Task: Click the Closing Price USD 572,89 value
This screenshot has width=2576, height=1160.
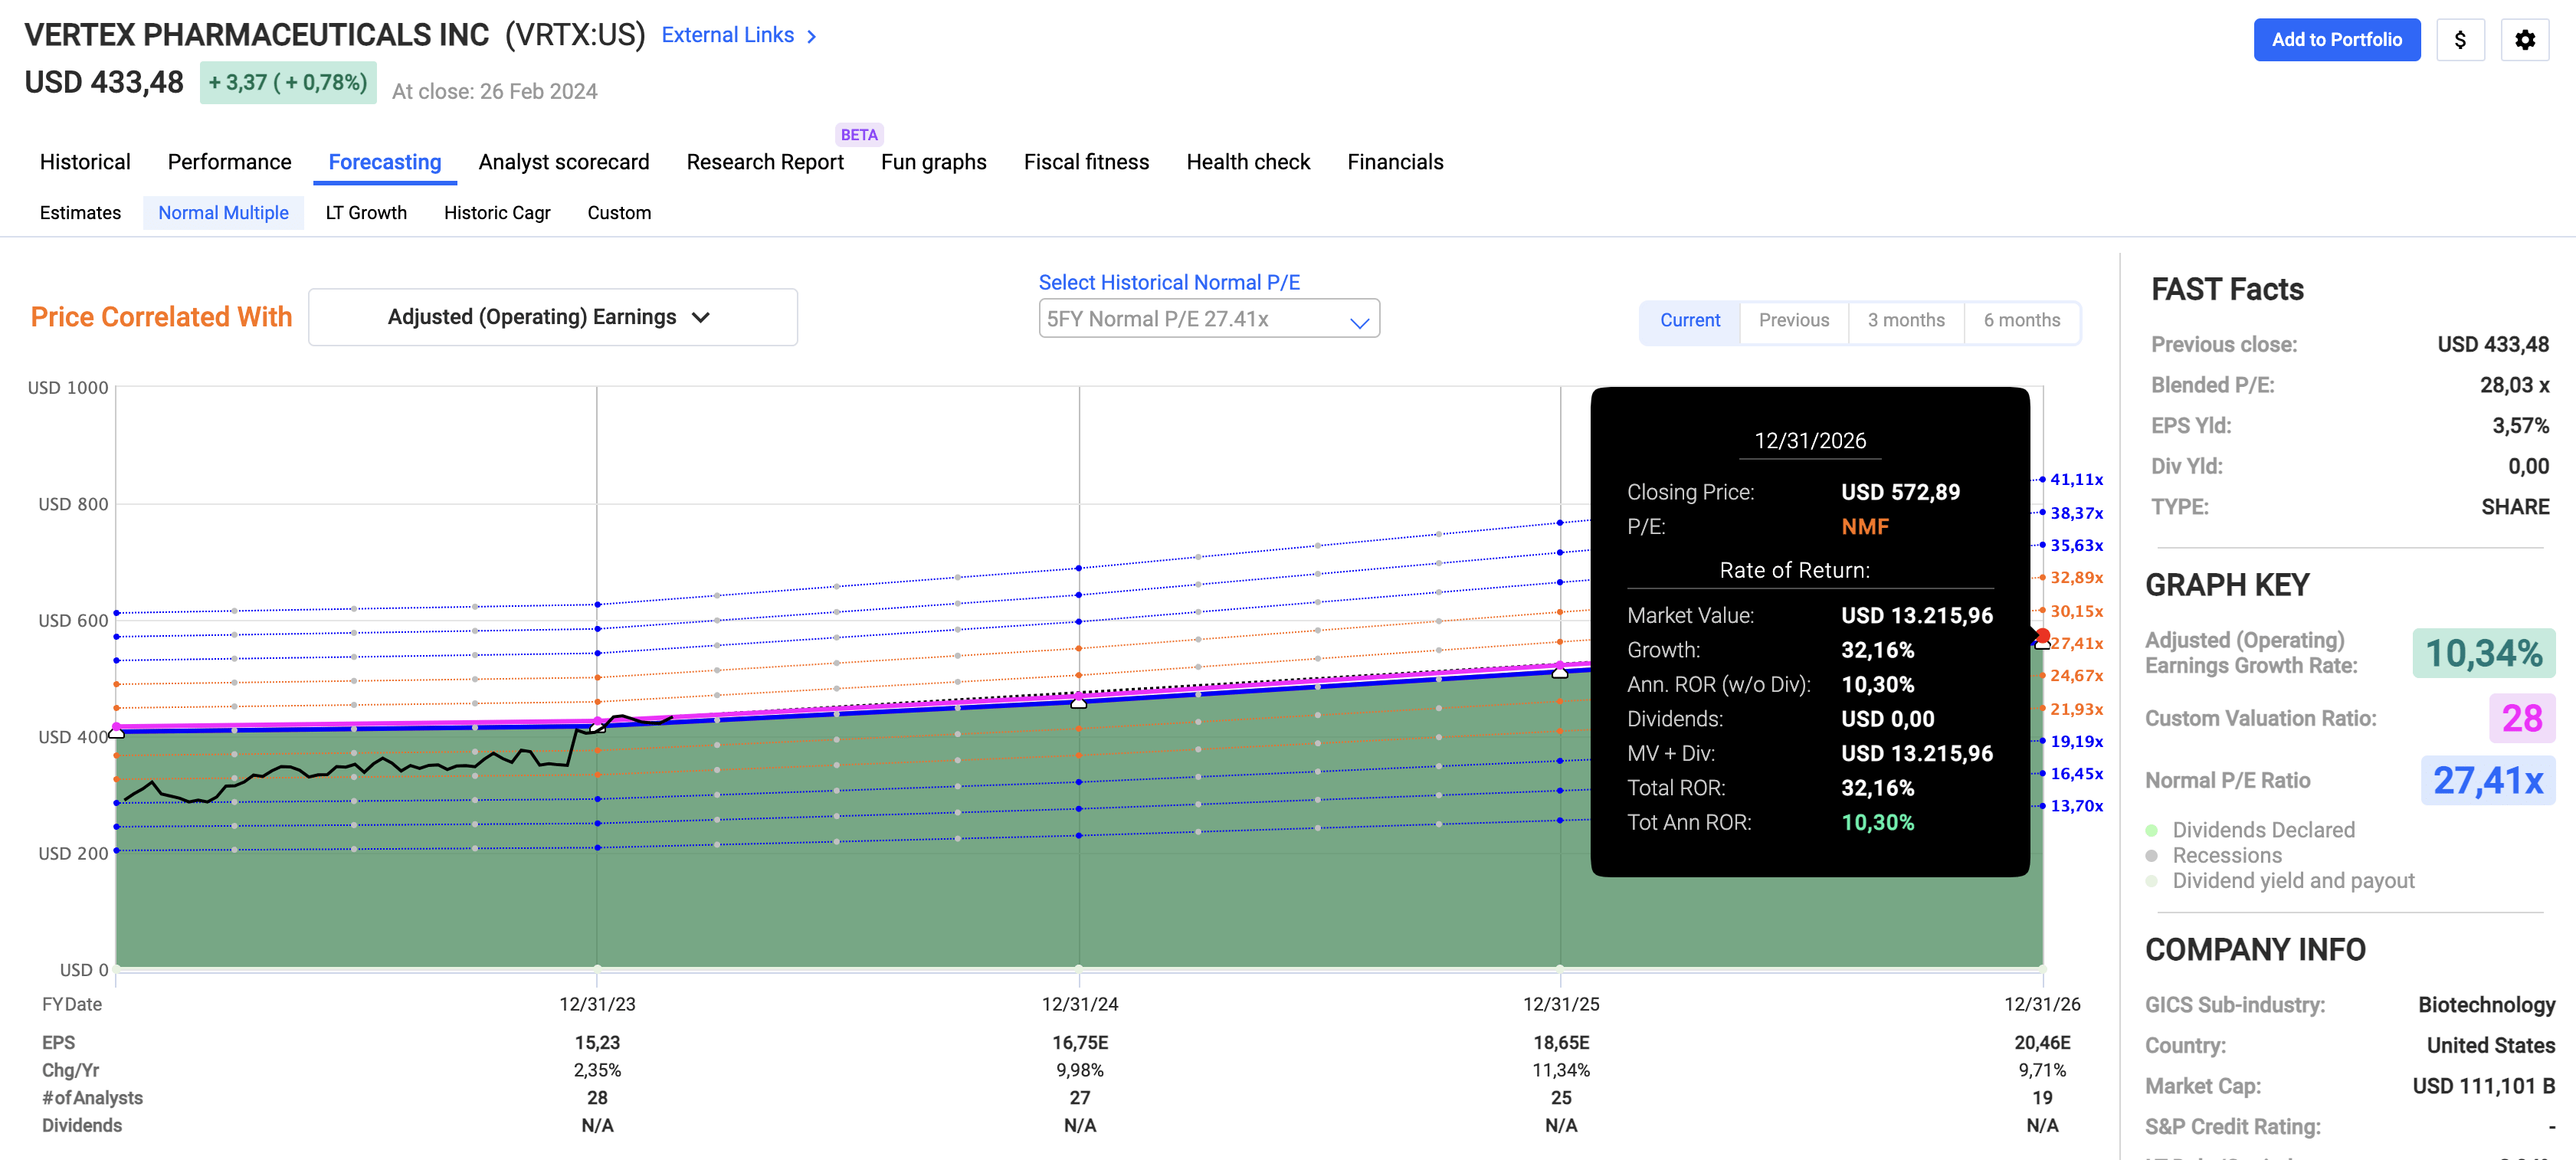Action: pos(1900,493)
